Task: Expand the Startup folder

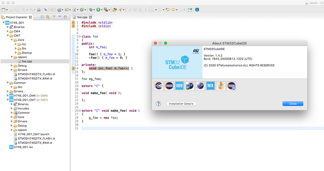Action: tap(16, 53)
